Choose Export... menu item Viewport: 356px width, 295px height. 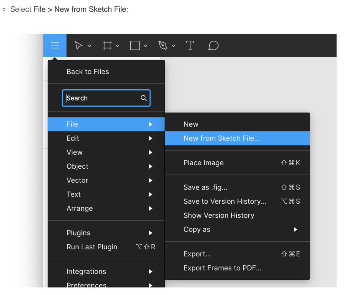(x=237, y=254)
